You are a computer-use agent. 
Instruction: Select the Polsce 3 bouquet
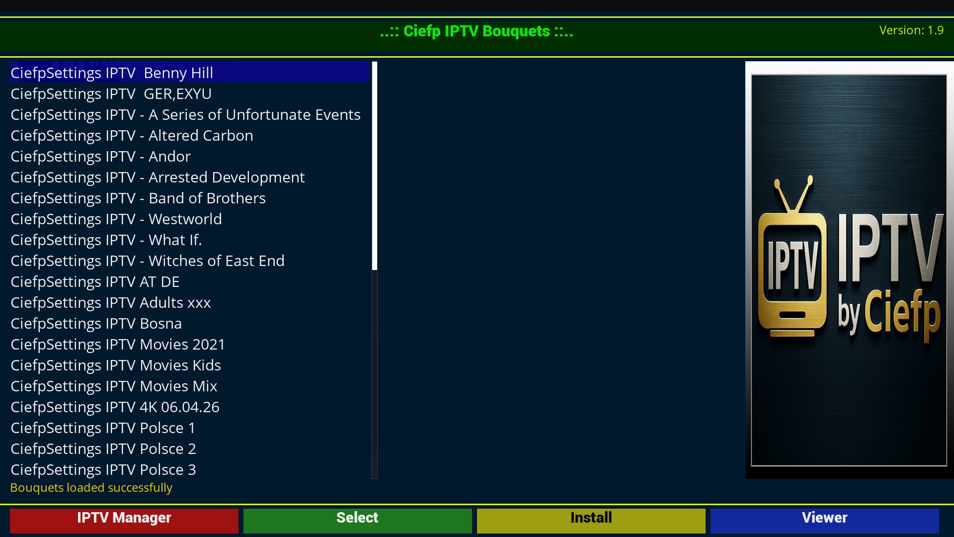pyautogui.click(x=189, y=469)
